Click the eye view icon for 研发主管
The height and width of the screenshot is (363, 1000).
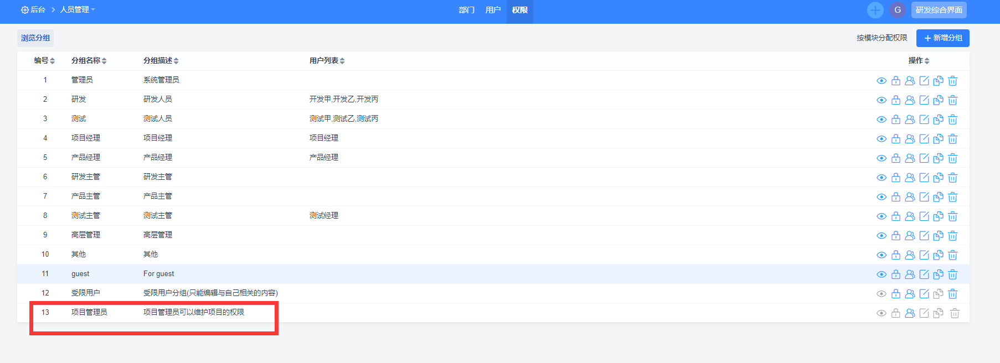[x=882, y=178]
